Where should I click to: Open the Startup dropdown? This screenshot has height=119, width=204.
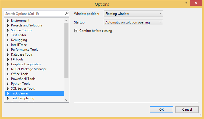pos(133,22)
